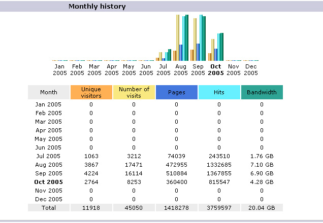Select the blue Pages column header
This screenshot has width=323, height=223.
[177, 92]
